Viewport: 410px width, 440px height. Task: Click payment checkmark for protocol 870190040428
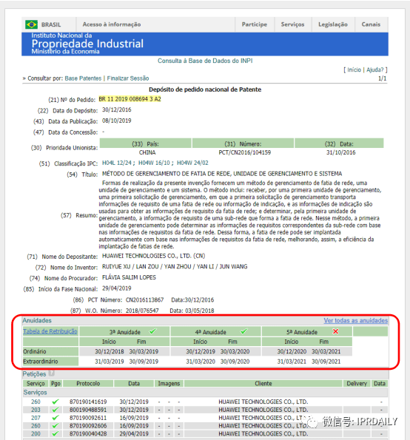[x=56, y=433]
